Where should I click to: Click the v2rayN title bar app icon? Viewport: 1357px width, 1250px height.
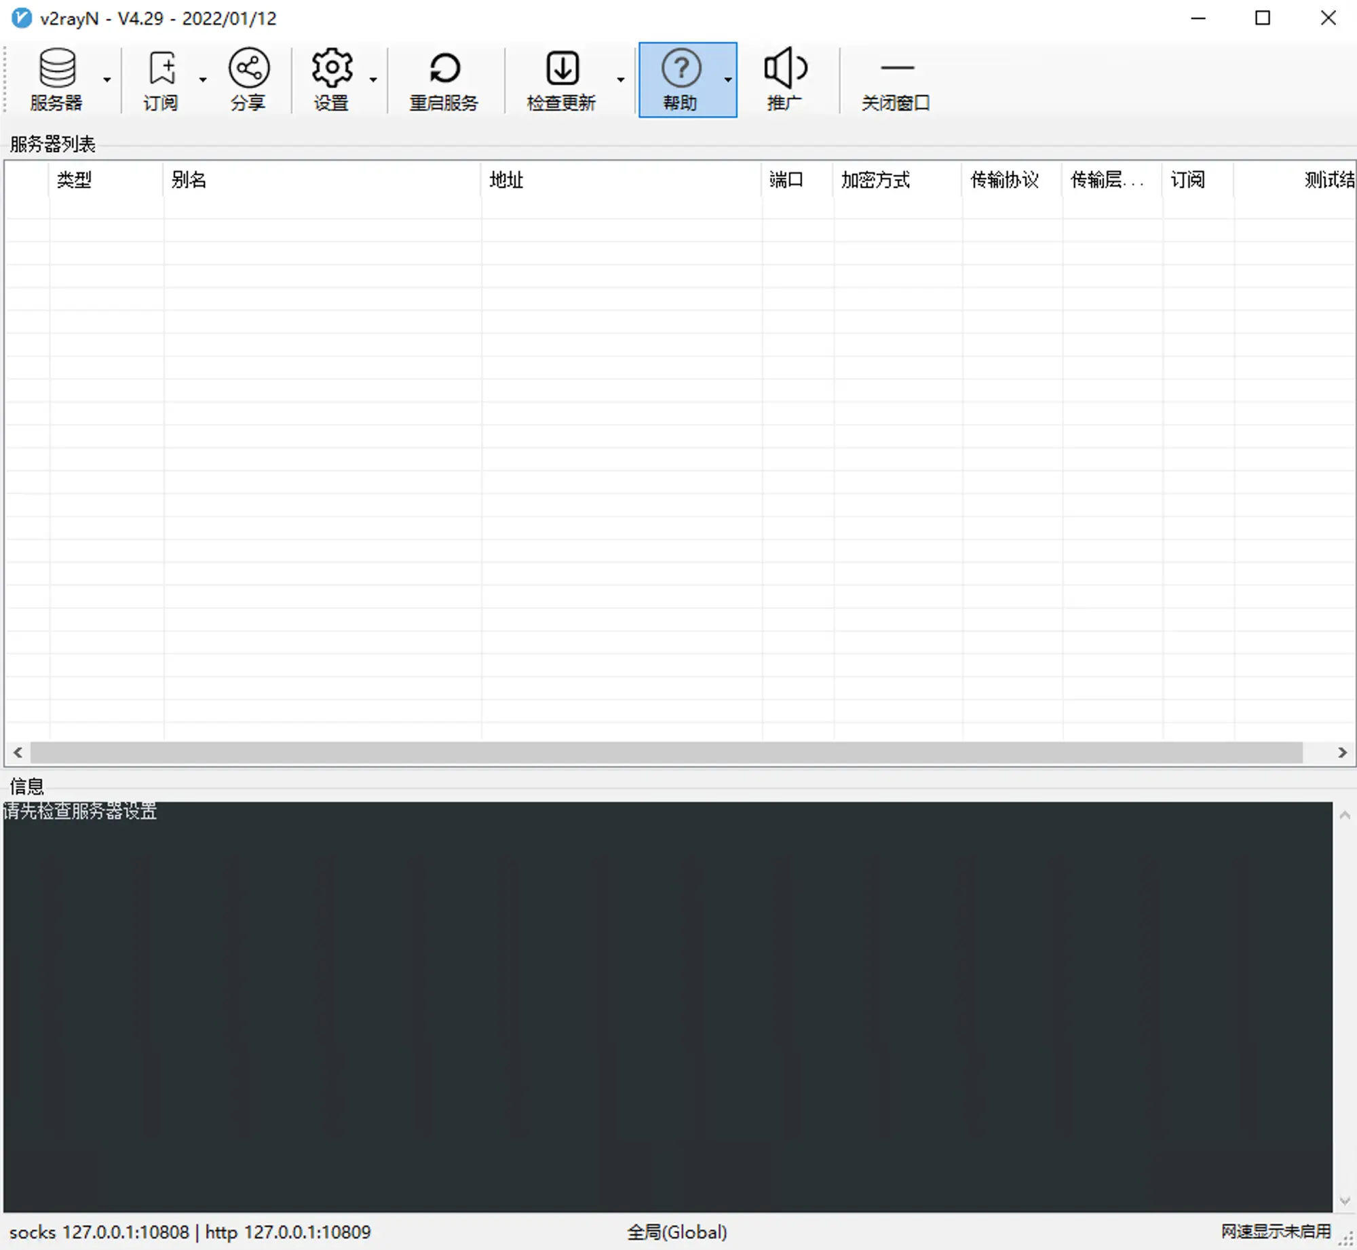coord(22,18)
